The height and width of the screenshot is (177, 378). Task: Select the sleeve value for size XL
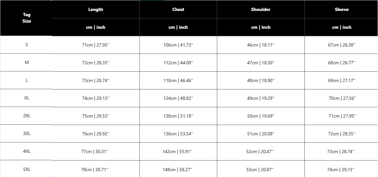tap(342, 98)
